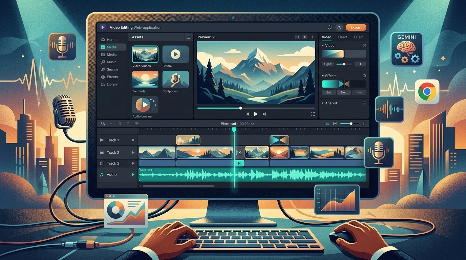This screenshot has height=260, width=466.
Task: Open the Effects section gear settings
Action: pyautogui.click(x=364, y=76)
